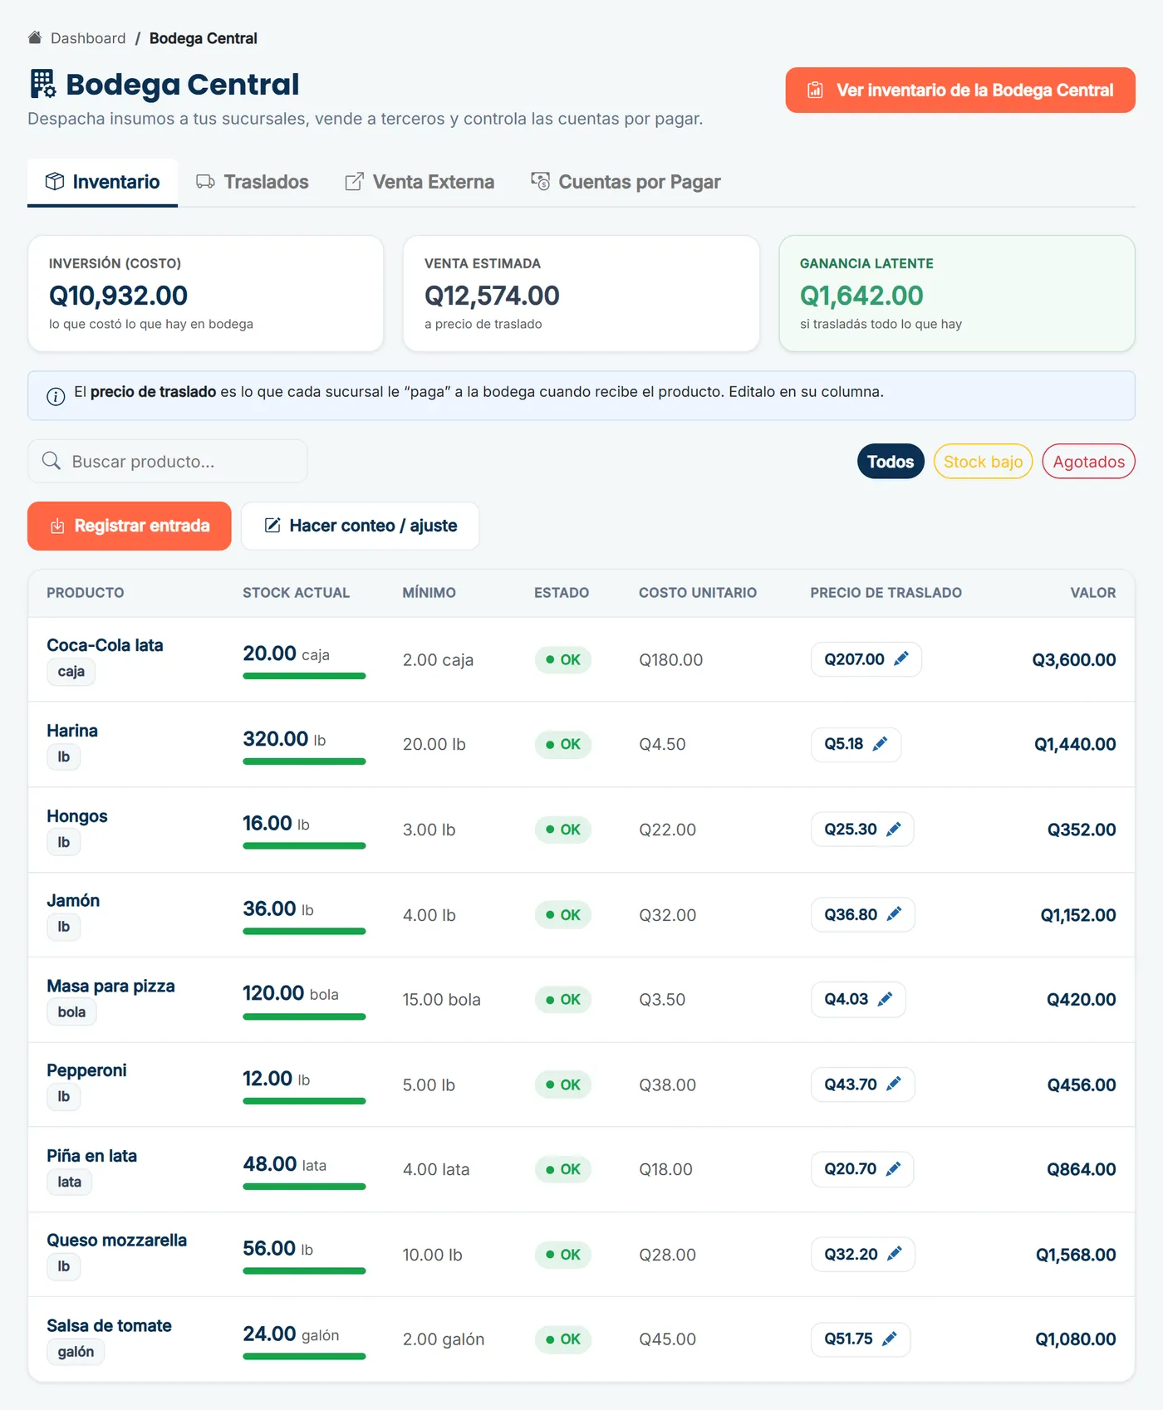Edit Queso mozzarella price Q32.20 pencil
1163x1410 pixels.
tap(894, 1254)
